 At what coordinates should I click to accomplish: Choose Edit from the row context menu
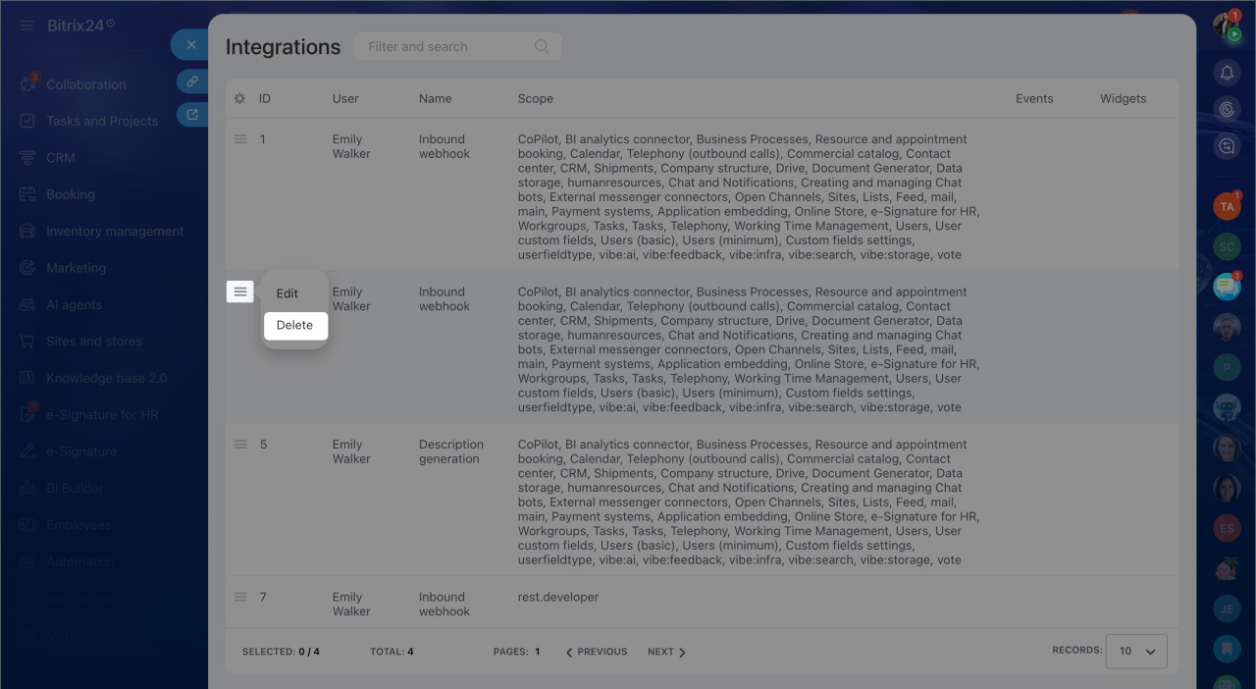click(x=288, y=293)
